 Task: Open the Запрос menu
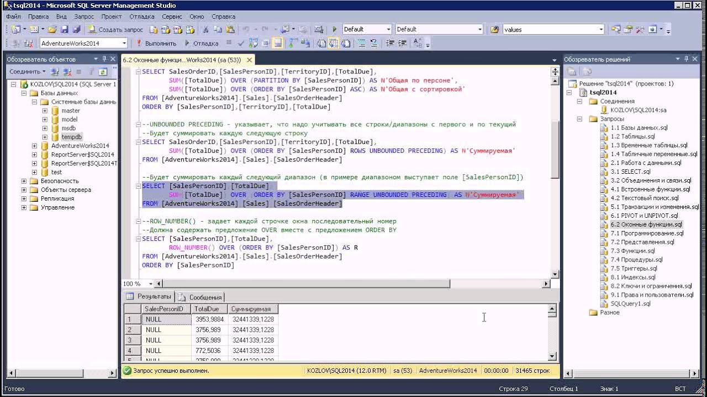(x=84, y=17)
